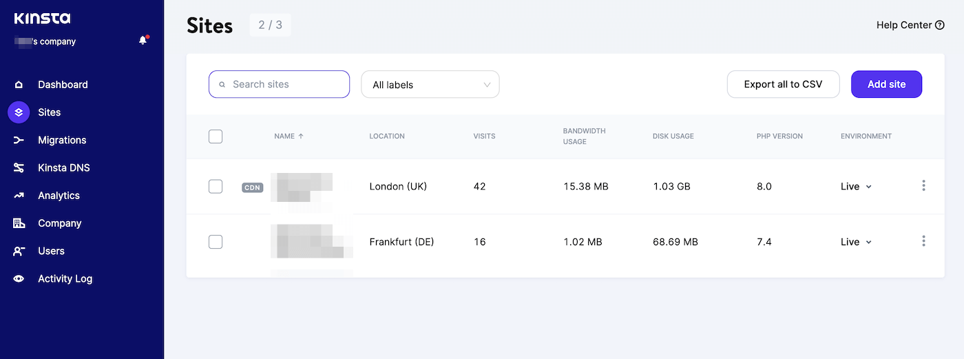Open the notifications bell icon

(x=143, y=41)
